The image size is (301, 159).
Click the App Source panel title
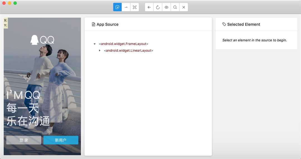pos(108,24)
